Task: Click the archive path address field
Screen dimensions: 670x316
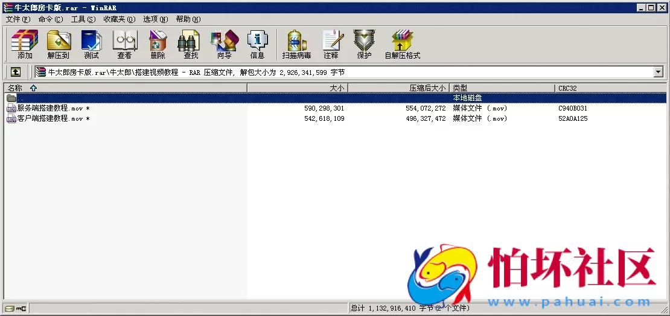Action: click(x=345, y=73)
